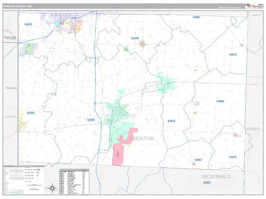Image resolution: width=266 pixels, height=199 pixels.
Task: Select ZIP code label 64850
Action: point(91,120)
